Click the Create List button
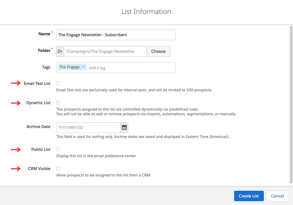Screen dimensions: 293x205 point(249,196)
